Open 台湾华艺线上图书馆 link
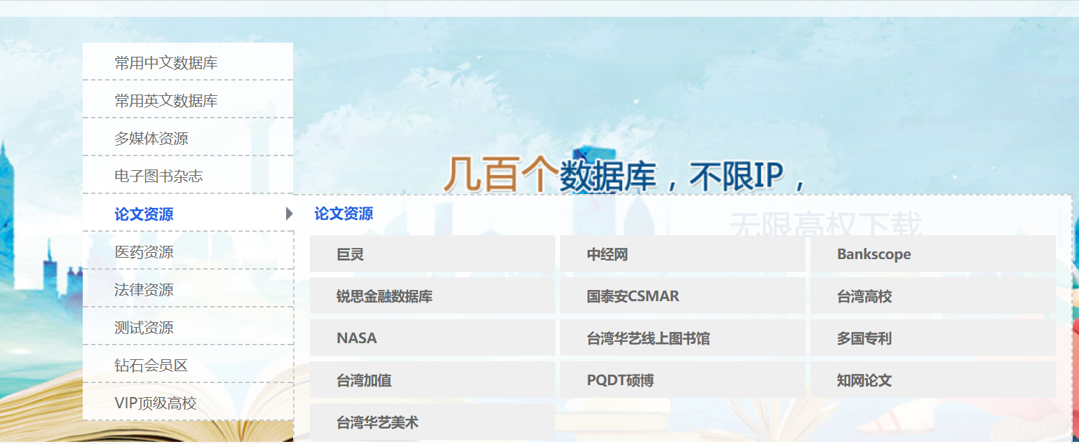The image size is (1079, 444). pos(683,338)
